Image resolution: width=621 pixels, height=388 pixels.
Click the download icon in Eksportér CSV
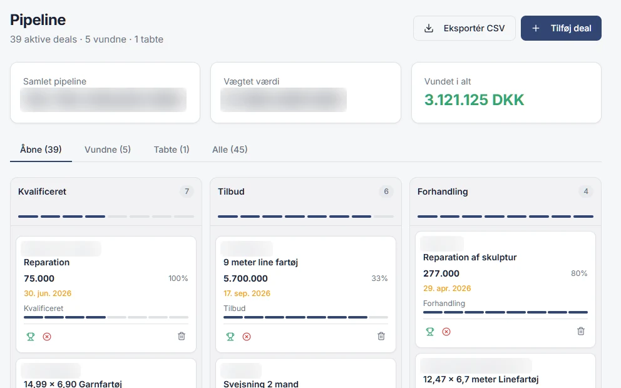coord(429,28)
